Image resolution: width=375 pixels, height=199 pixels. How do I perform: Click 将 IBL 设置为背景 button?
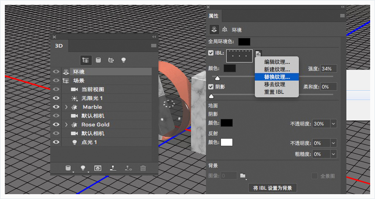(x=272, y=188)
